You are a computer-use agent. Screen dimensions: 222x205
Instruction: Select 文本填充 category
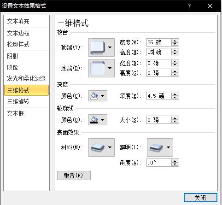tap(26, 22)
